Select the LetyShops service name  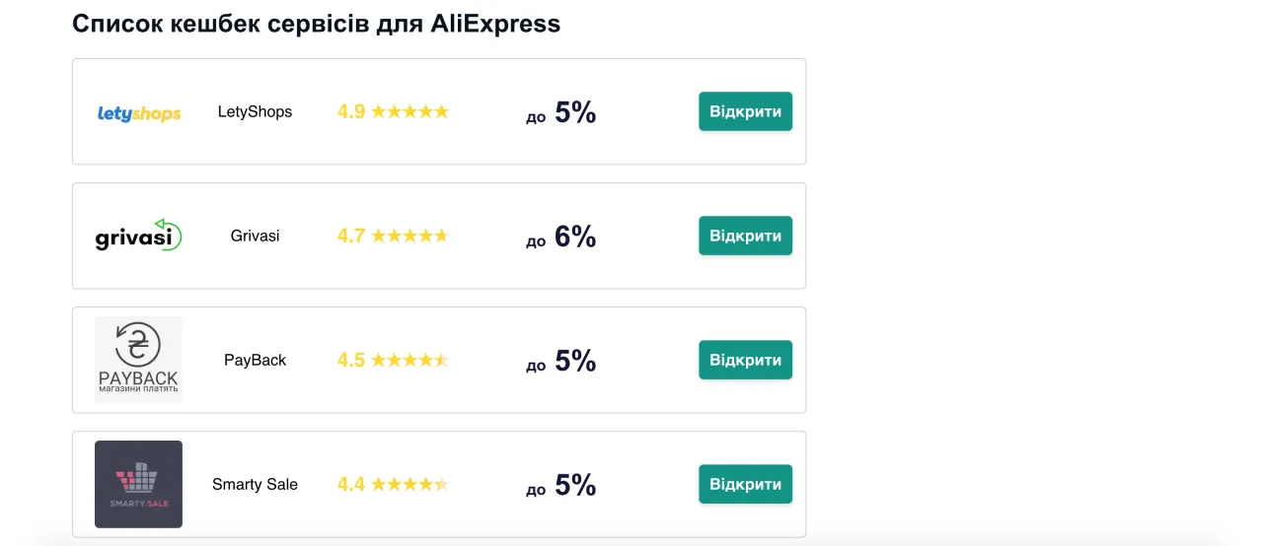[255, 111]
